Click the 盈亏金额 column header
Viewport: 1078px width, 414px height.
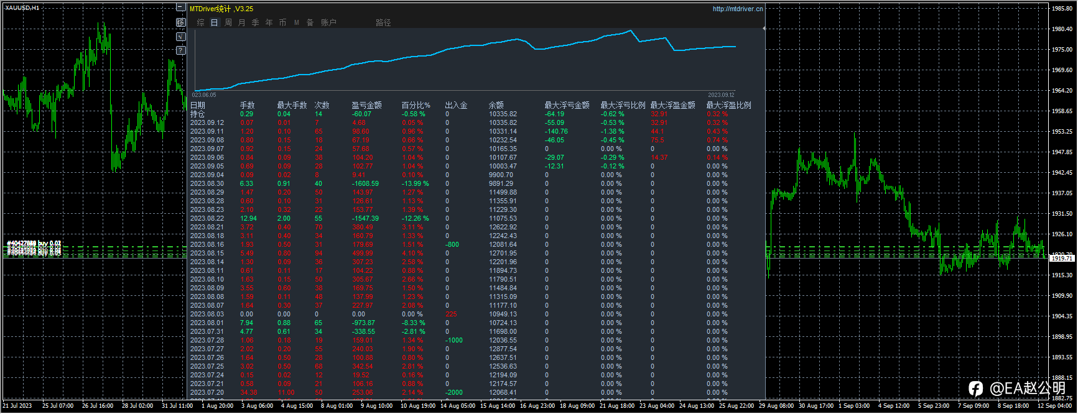pos(366,105)
